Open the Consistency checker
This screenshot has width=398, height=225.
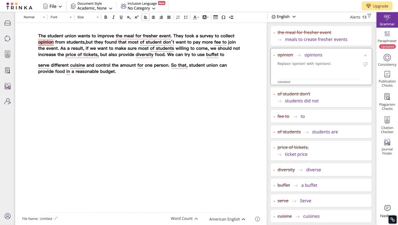tap(387, 60)
